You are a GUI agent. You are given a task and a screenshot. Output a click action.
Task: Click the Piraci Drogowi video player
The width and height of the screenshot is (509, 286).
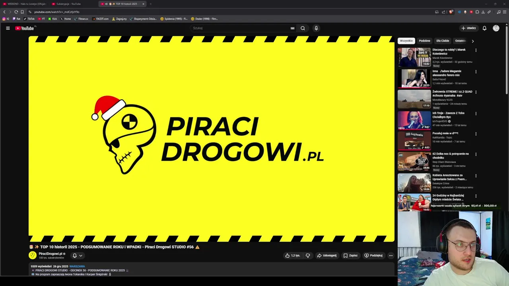coord(212,139)
